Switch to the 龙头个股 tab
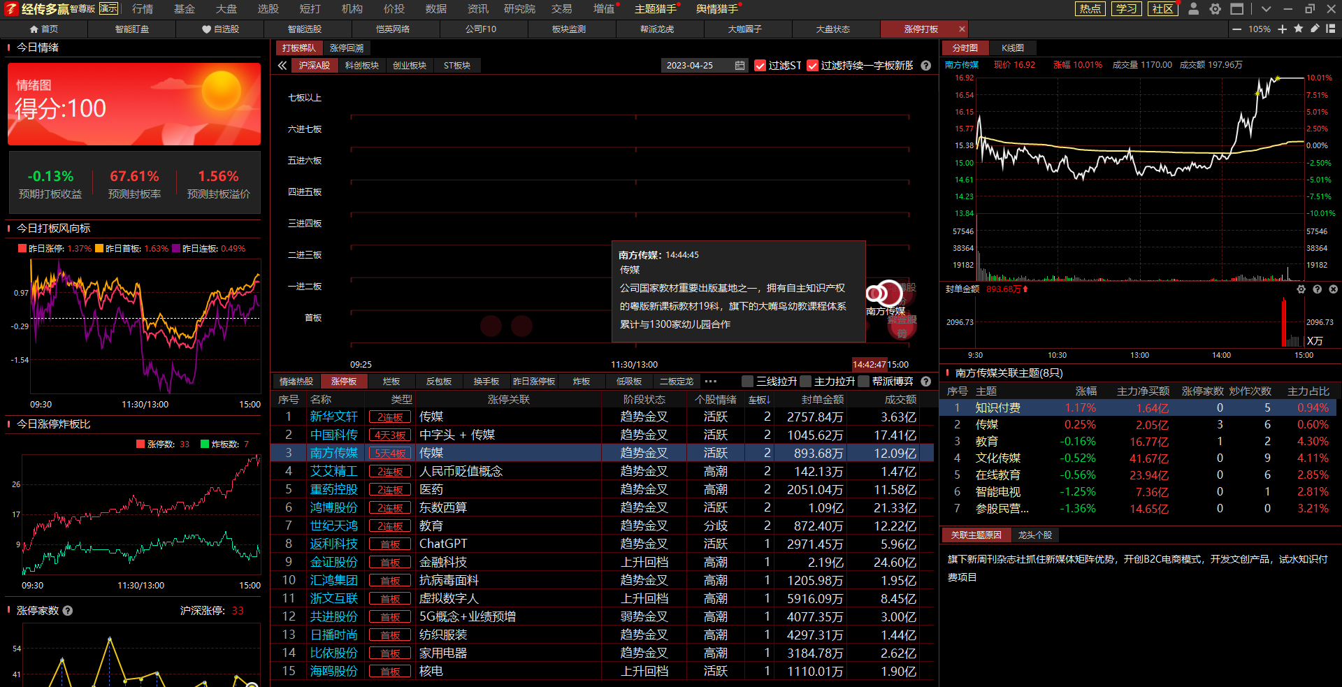Image resolution: width=1342 pixels, height=687 pixels. (1035, 535)
